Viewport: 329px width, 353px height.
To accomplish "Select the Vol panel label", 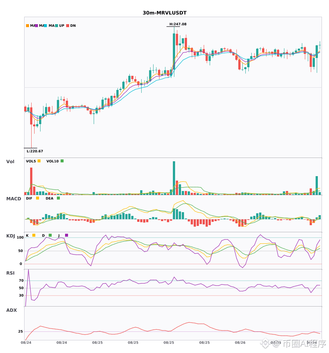I will [10, 162].
